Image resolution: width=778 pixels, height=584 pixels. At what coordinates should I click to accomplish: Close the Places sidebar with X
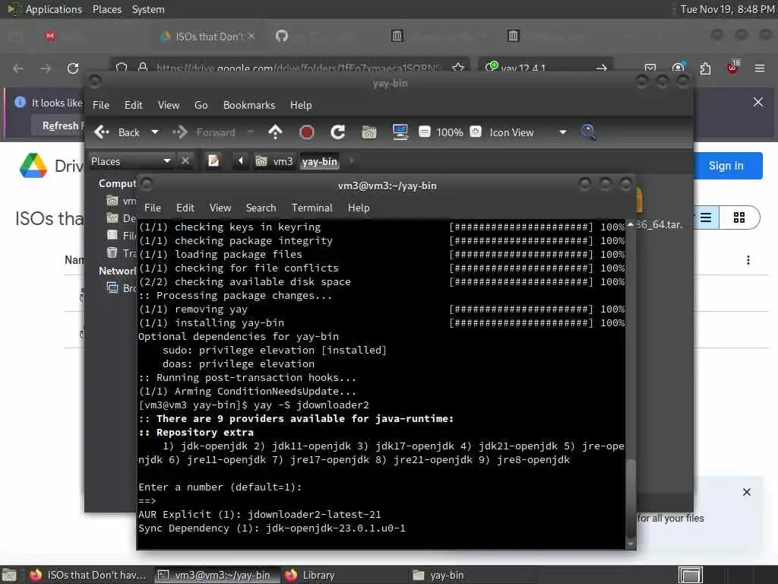pos(185,161)
